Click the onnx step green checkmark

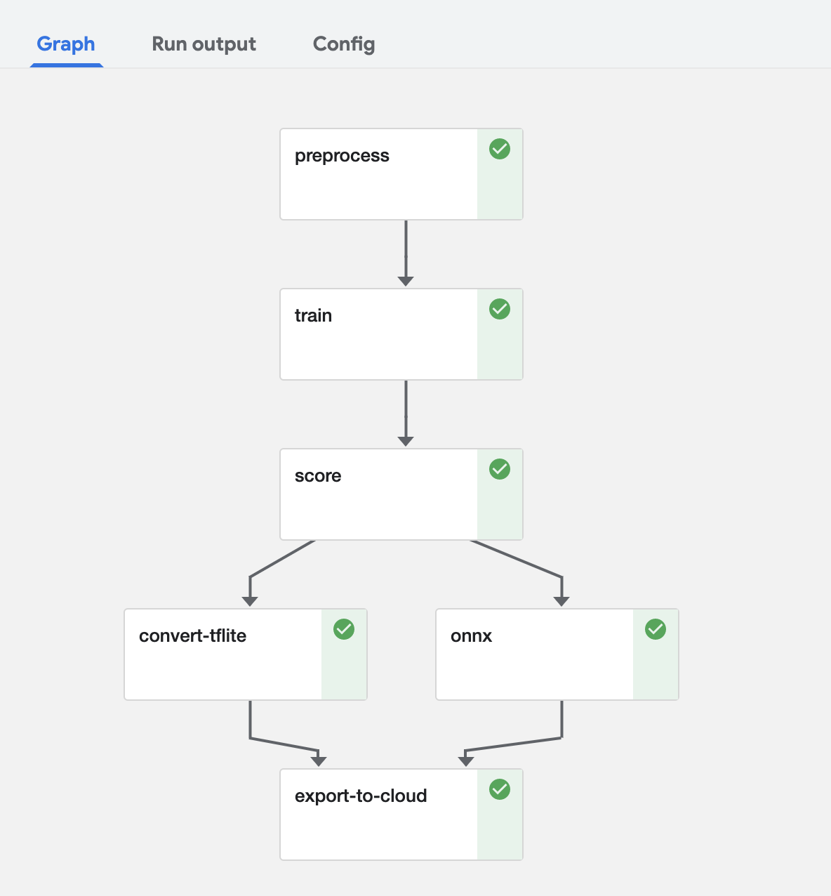coord(656,629)
